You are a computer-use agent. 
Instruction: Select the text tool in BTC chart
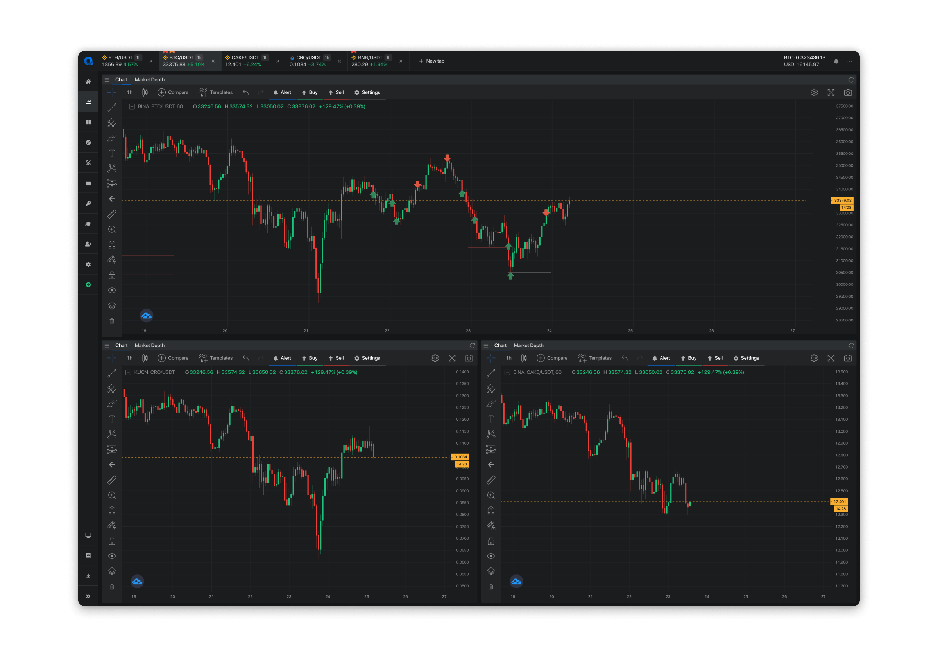coord(112,153)
